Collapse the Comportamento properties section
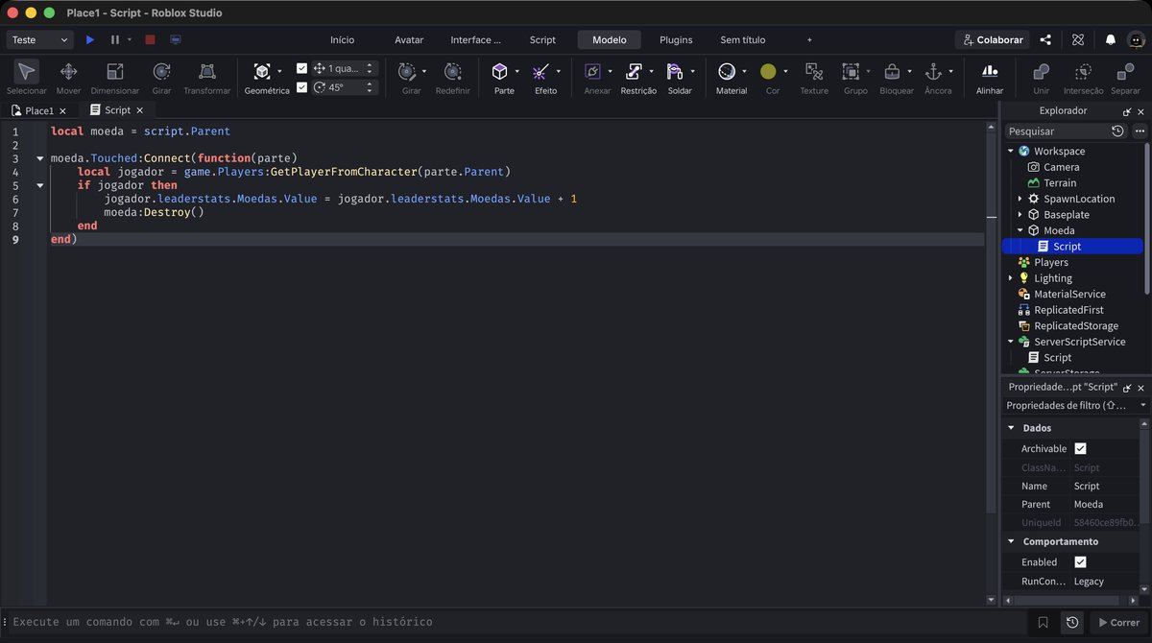 (1011, 541)
